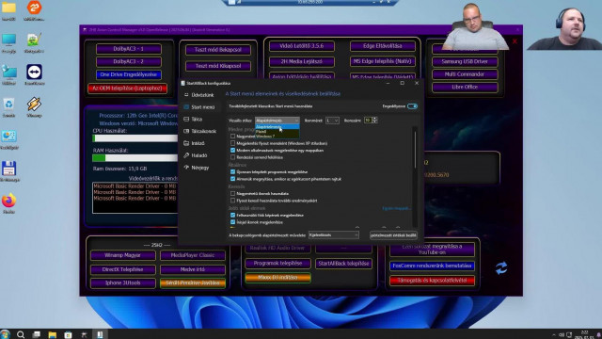Click the blue link beside Jobb oldali elemek
Screen dimensions: 602x339
point(396,208)
